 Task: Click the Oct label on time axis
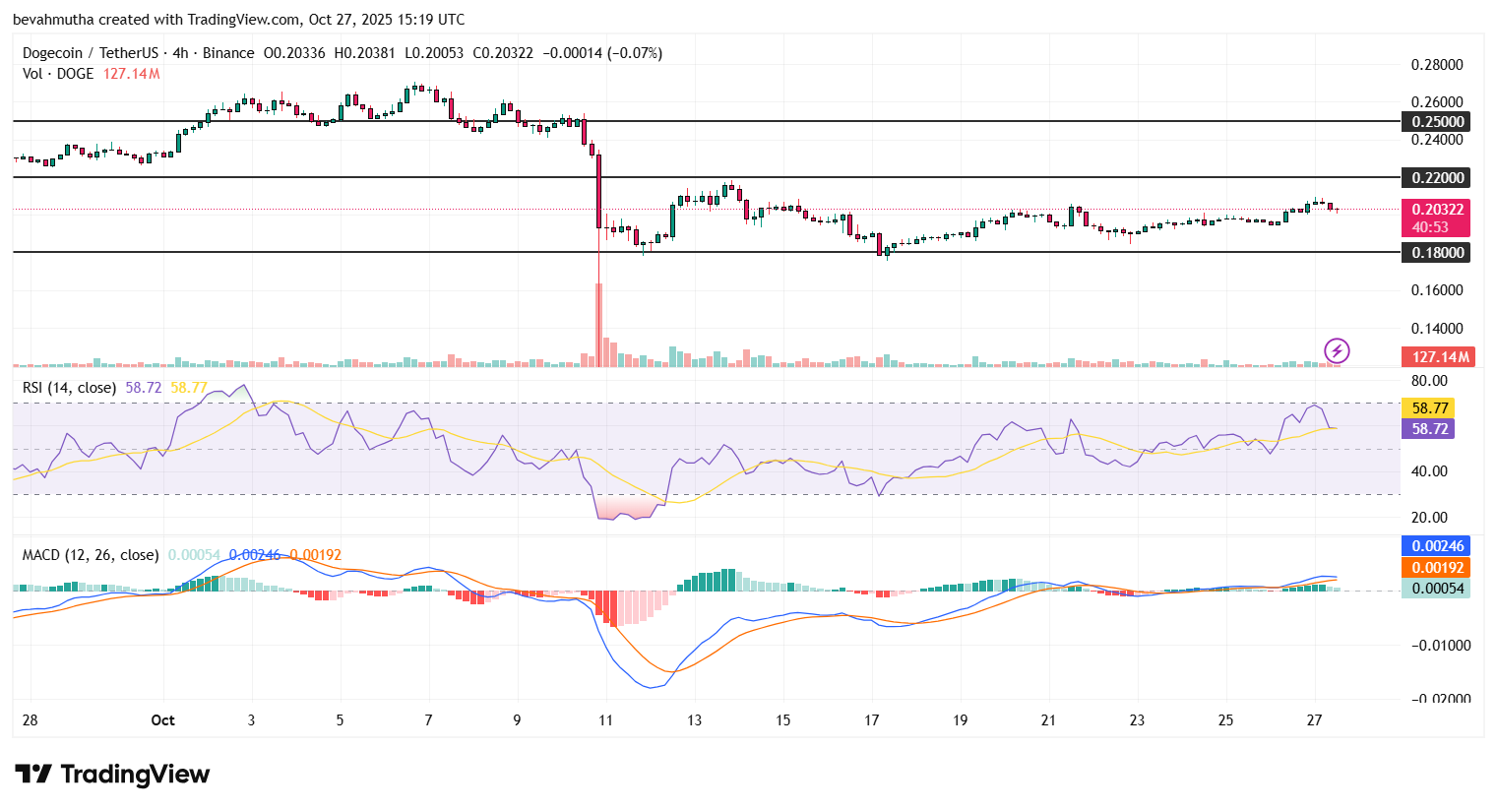click(x=162, y=720)
